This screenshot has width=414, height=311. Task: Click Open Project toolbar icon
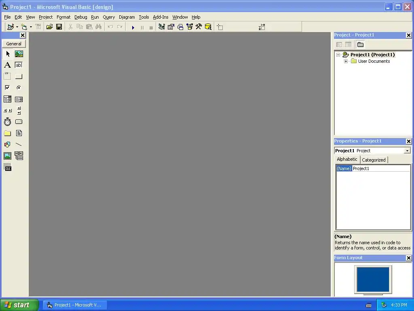tap(49, 27)
